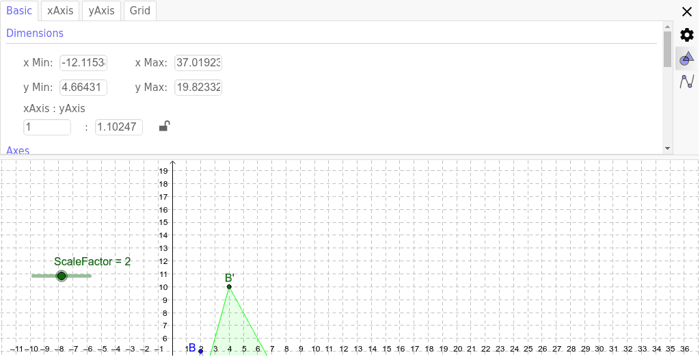Switch to the yAxis tab
This screenshot has height=357, width=700.
102,11
